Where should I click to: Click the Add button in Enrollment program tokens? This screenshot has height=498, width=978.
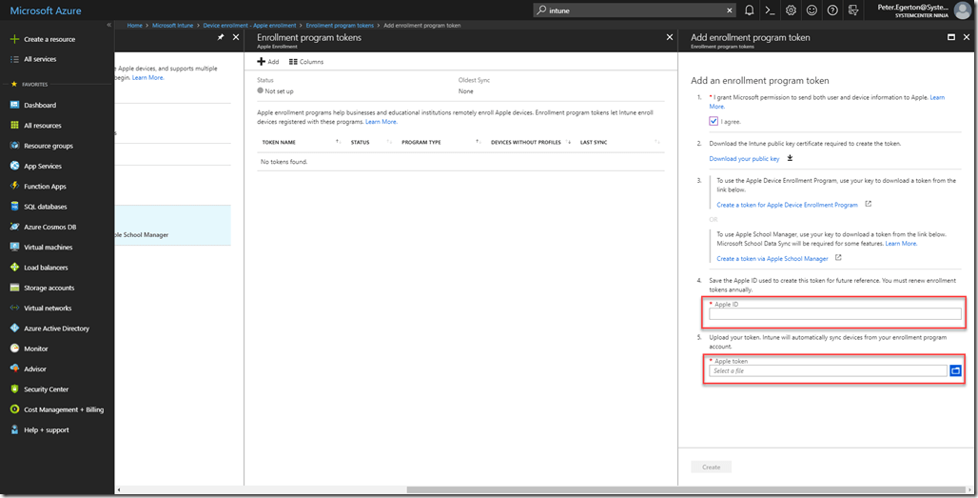point(268,62)
